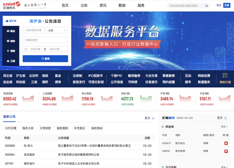Select the 债券 sidebar tab
Image resolution: width=234 pixels, height=168 pixels.
(x=11, y=41)
